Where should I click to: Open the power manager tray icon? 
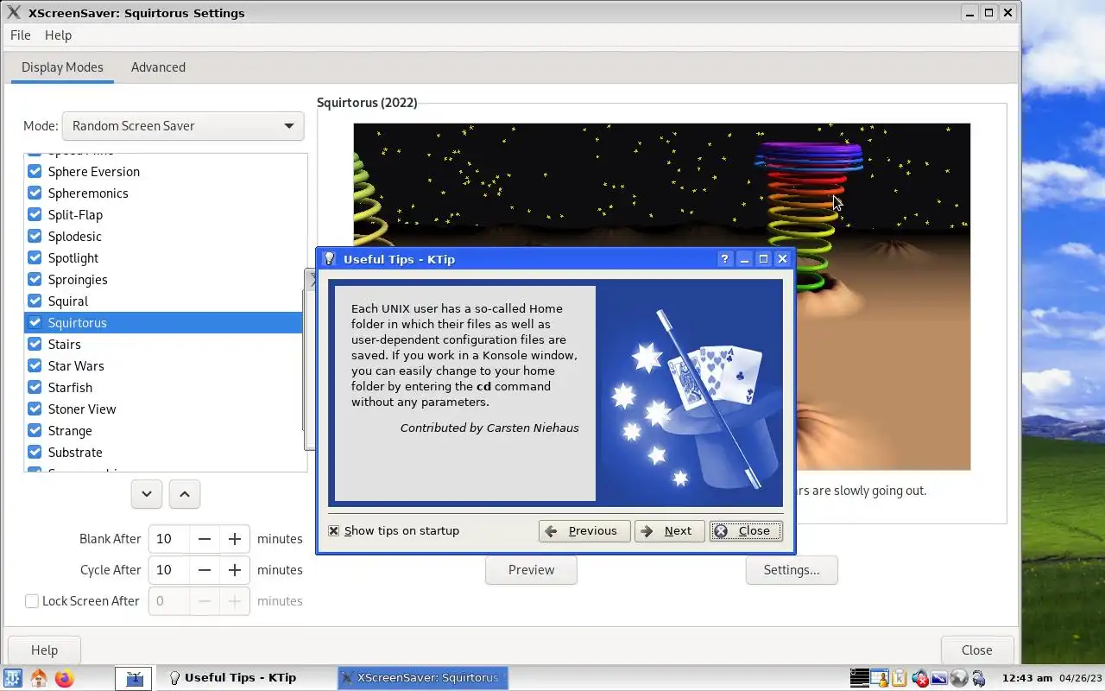click(978, 678)
